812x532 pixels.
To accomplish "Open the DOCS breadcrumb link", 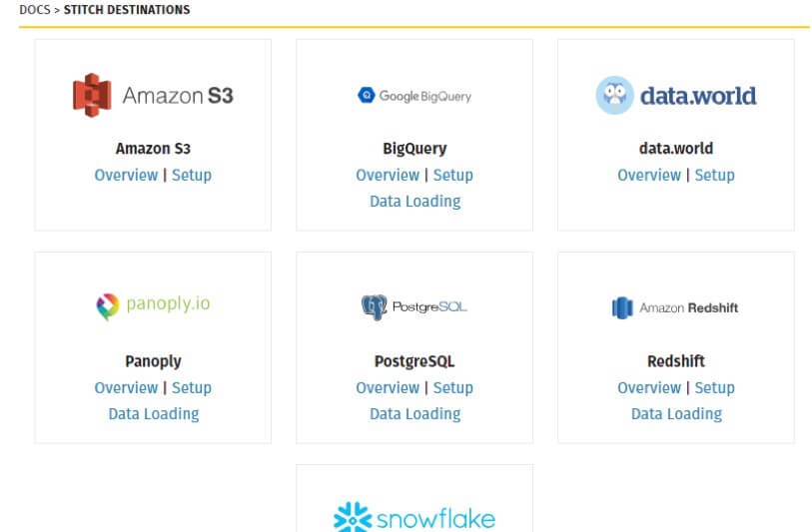I will click(x=33, y=10).
